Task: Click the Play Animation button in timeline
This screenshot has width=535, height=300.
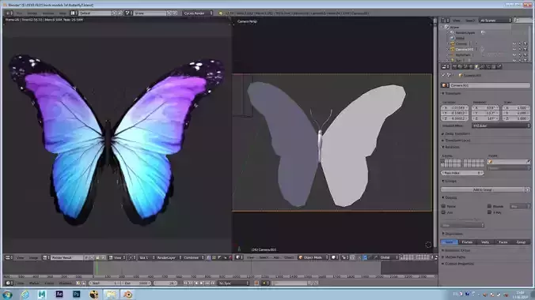Action: pos(202,283)
